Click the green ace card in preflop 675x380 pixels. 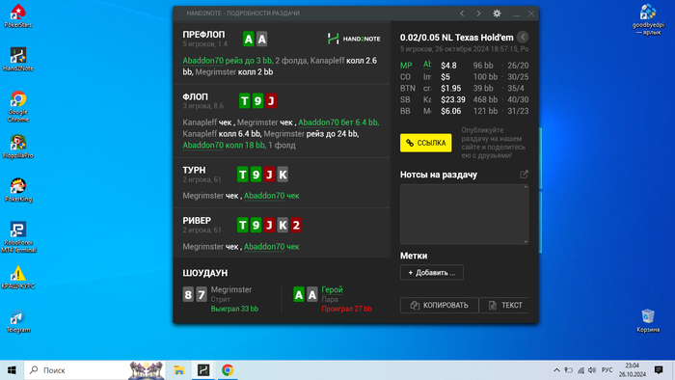[249, 40]
